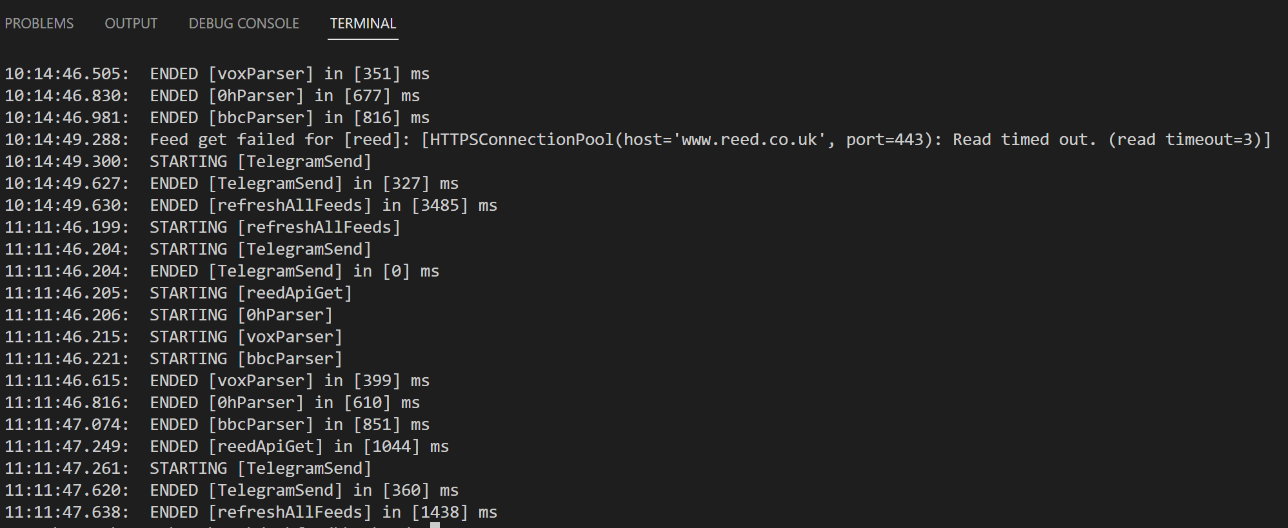Click the ENDED [refreshAllFeeds] in [3485] ms line

(251, 205)
